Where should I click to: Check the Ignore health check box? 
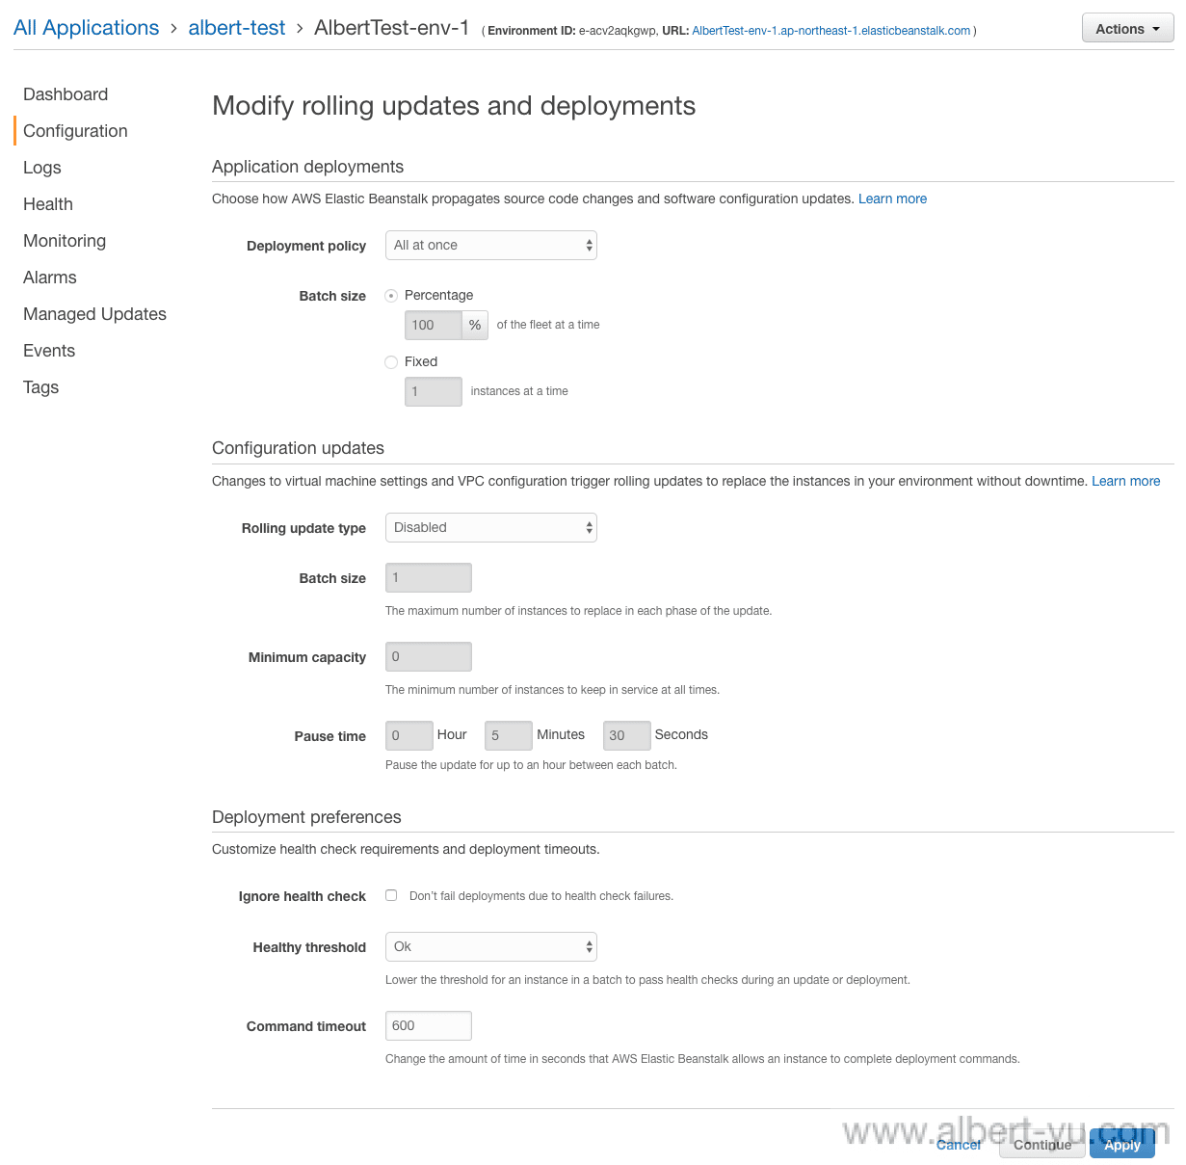pyautogui.click(x=391, y=895)
